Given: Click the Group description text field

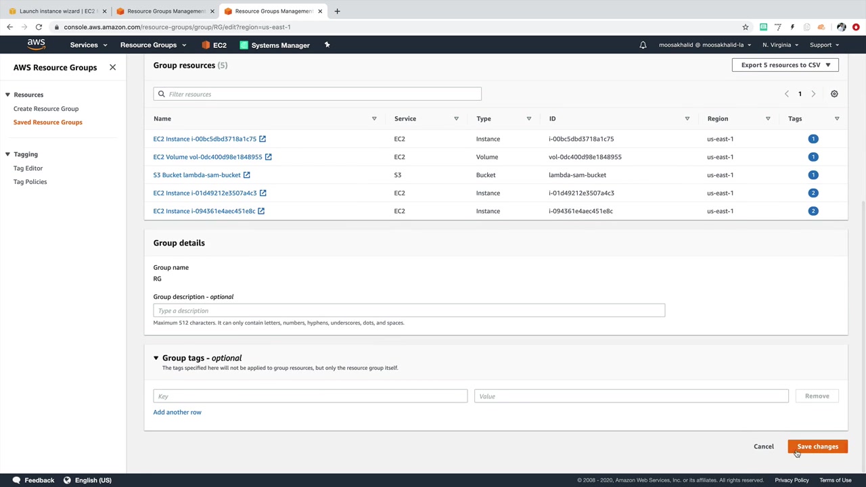Looking at the screenshot, I should (x=409, y=310).
